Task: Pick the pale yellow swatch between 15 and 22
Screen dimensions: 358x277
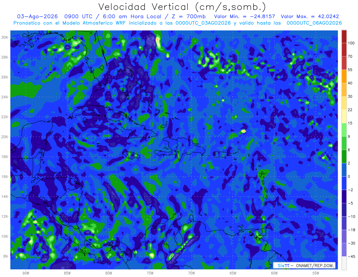Action: [344, 116]
